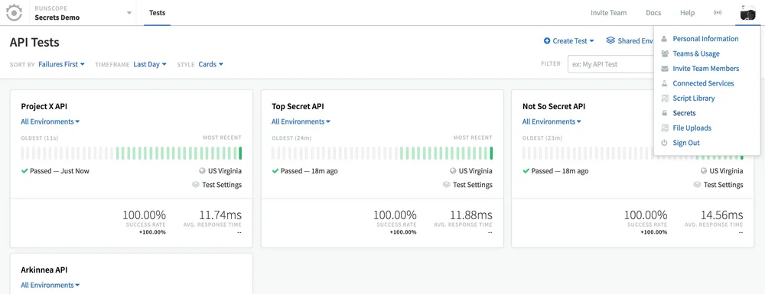The height and width of the screenshot is (294, 765).
Task: Click Passed — Just Now status text
Action: tap(60, 171)
